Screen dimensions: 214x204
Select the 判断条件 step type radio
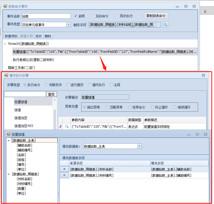(x=47, y=85)
